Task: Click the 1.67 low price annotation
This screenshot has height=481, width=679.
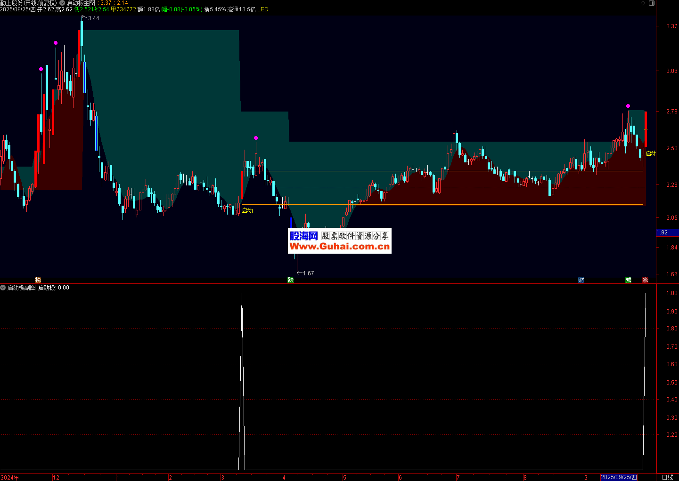Action: (308, 273)
